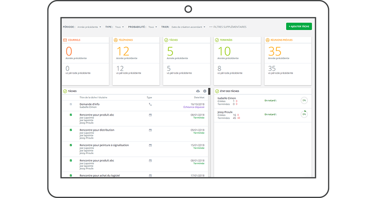Screen dimensions: 377x198
Task: Click calendar icon for Rencontre pour achat du logiciel
Action: [x=150, y=176]
